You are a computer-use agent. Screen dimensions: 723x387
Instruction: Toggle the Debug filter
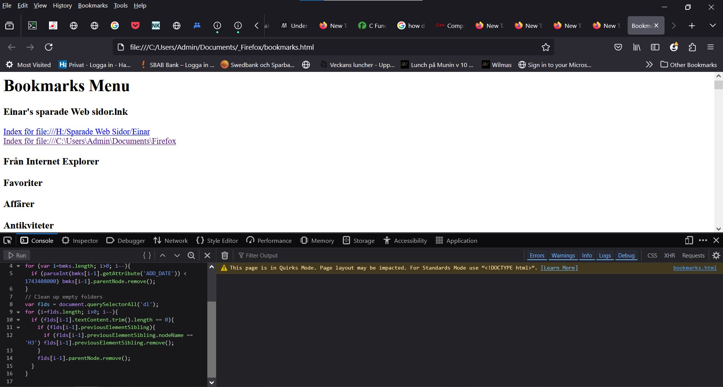pyautogui.click(x=626, y=255)
